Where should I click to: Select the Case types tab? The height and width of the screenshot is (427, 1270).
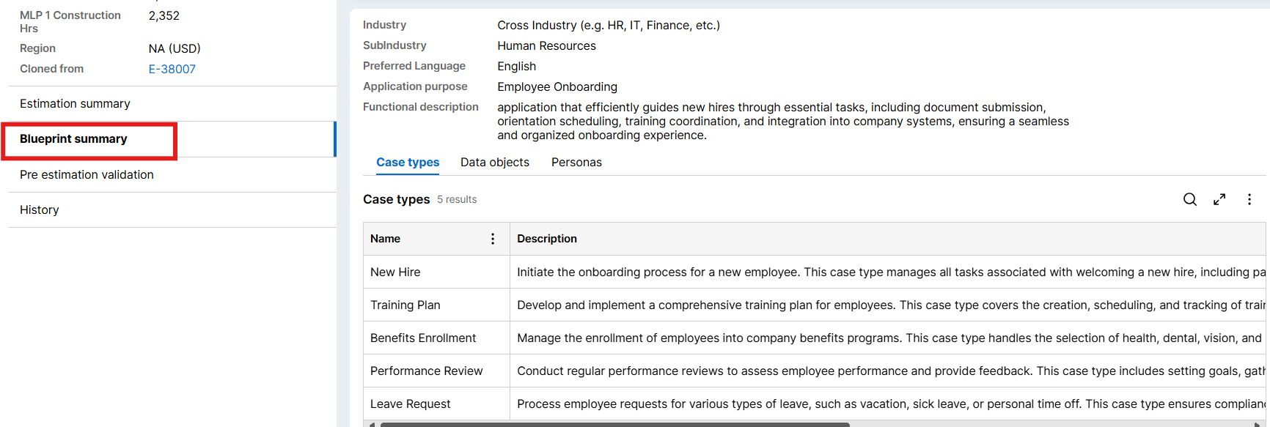[408, 163]
